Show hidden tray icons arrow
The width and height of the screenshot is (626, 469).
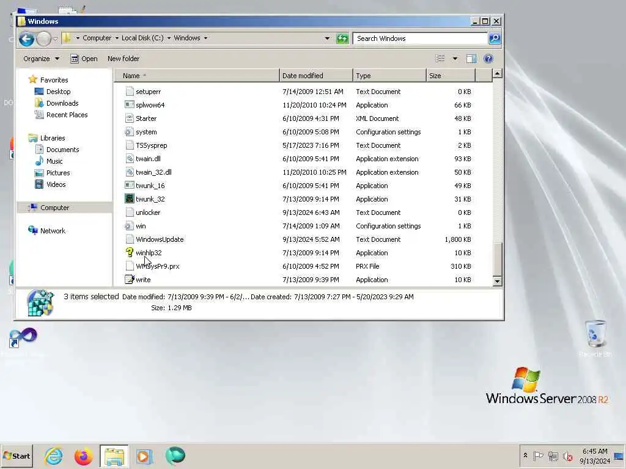click(525, 456)
